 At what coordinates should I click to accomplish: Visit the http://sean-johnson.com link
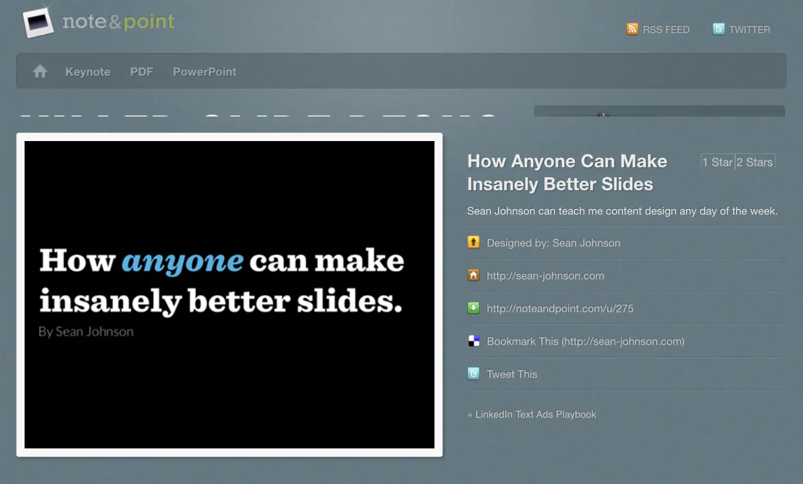[545, 276]
